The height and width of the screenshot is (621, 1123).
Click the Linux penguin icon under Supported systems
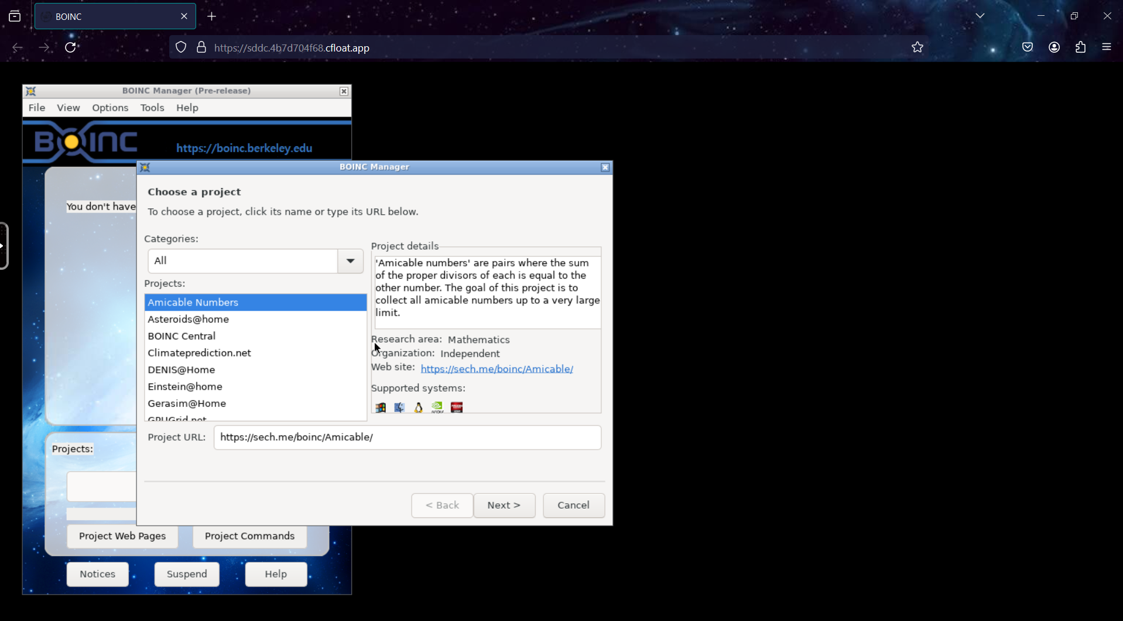click(x=418, y=407)
